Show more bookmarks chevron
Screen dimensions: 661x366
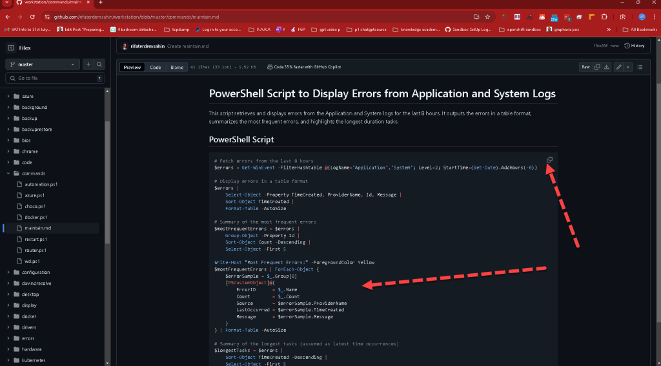click(609, 30)
